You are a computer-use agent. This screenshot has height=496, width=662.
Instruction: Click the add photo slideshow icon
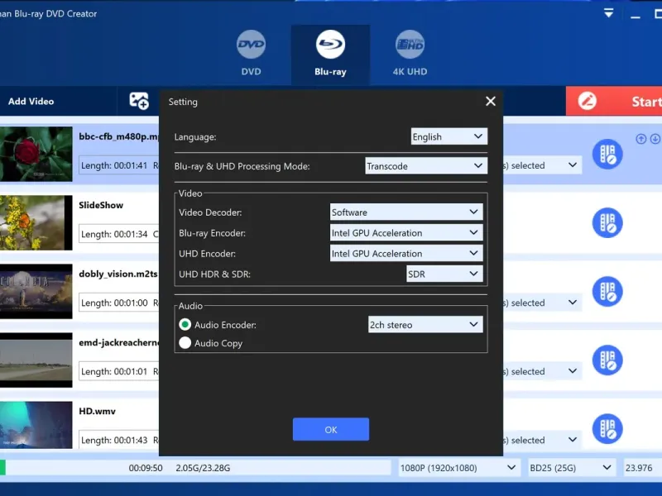click(139, 101)
